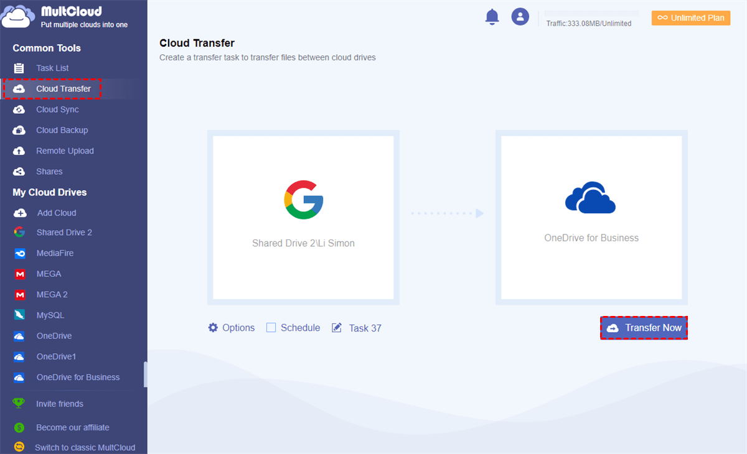Open Remote Upload
The image size is (747, 454).
click(x=65, y=151)
